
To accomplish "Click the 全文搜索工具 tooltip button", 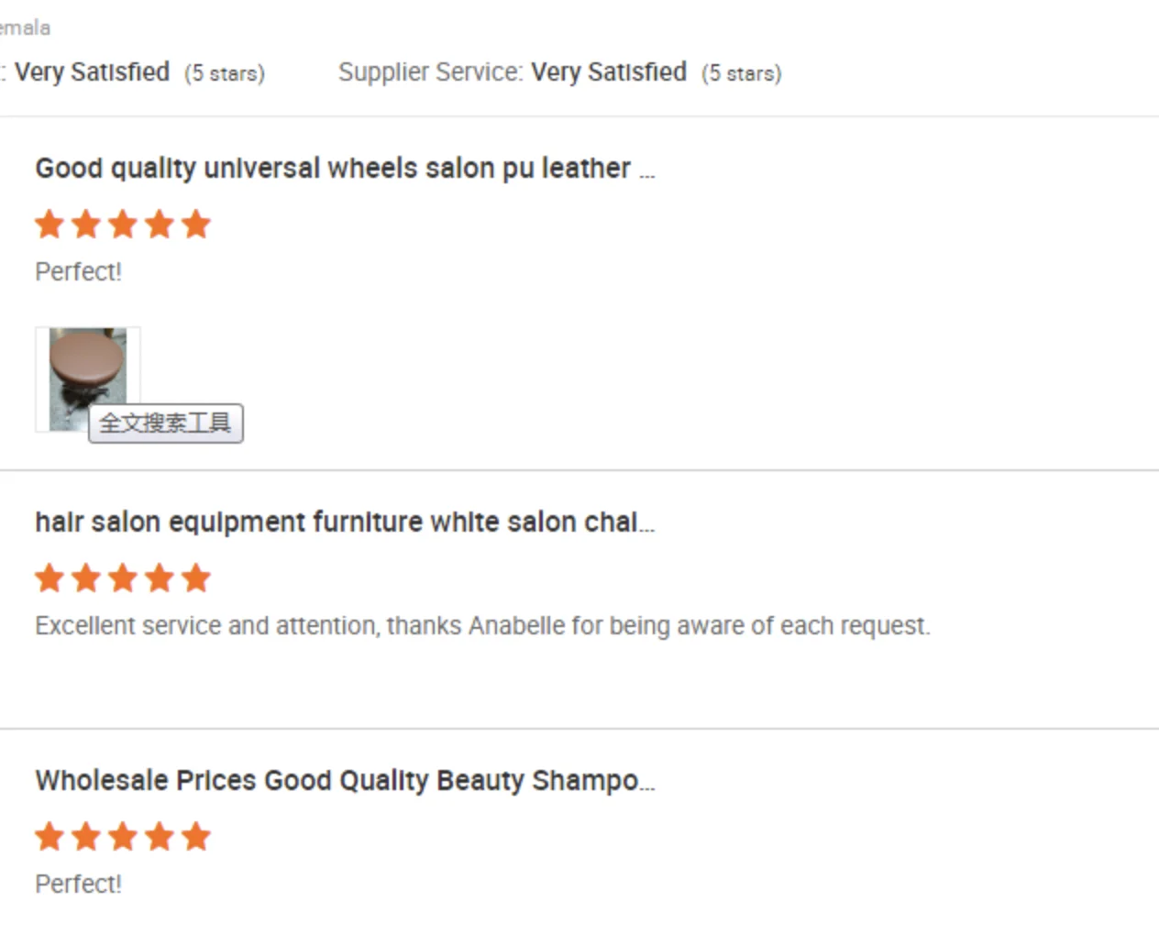I will [166, 423].
